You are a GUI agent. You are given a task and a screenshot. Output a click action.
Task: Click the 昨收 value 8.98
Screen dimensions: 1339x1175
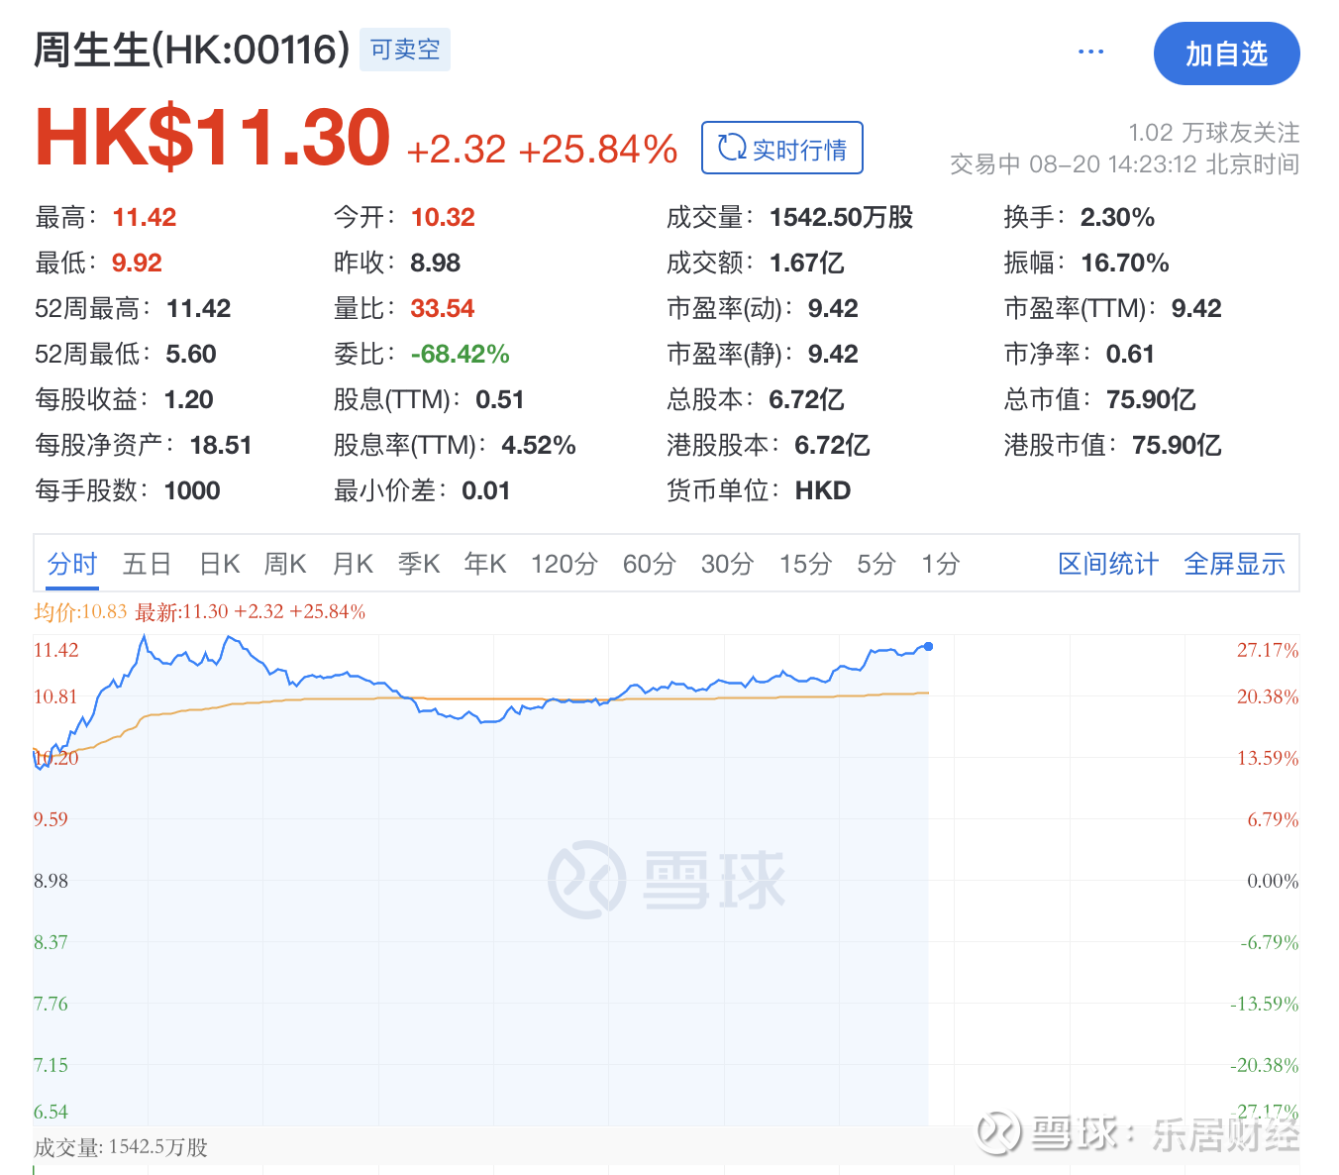436,263
